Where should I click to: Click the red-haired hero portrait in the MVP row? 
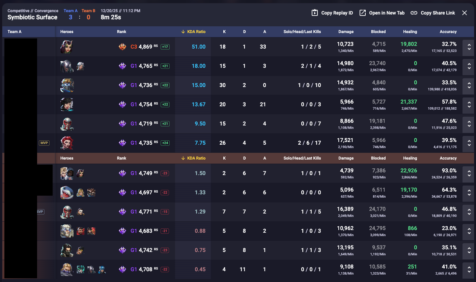pyautogui.click(x=67, y=143)
